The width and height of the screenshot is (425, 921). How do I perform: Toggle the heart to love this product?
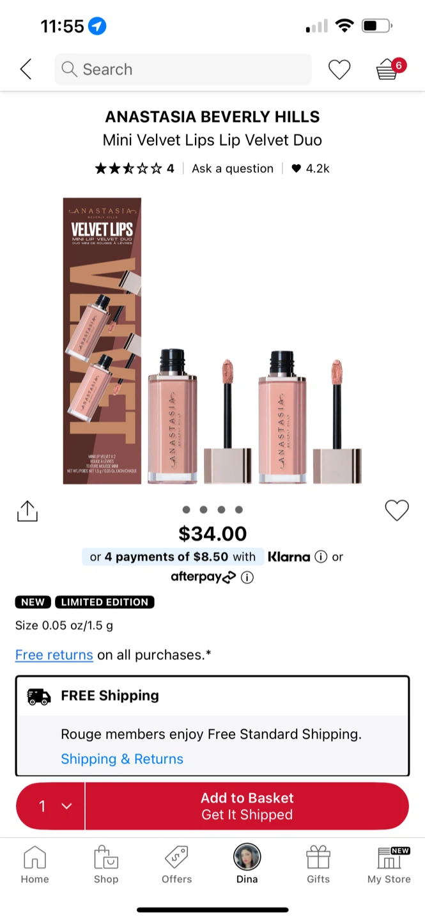[x=397, y=510]
